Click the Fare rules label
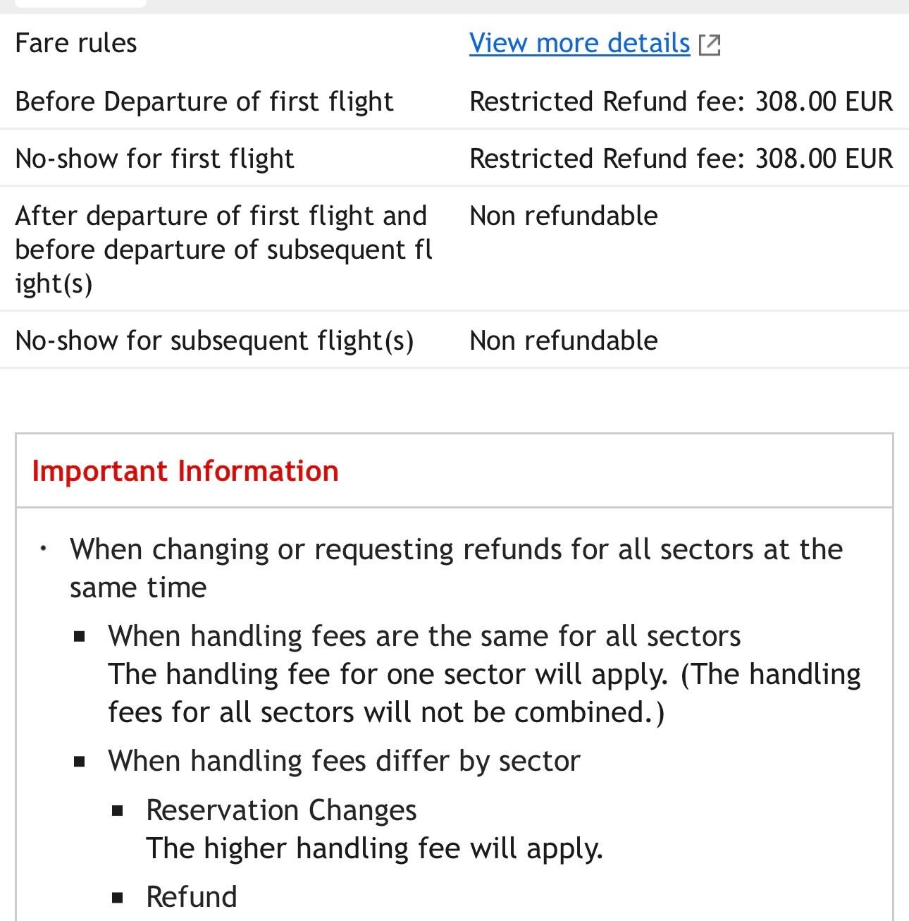909x921 pixels. point(76,43)
